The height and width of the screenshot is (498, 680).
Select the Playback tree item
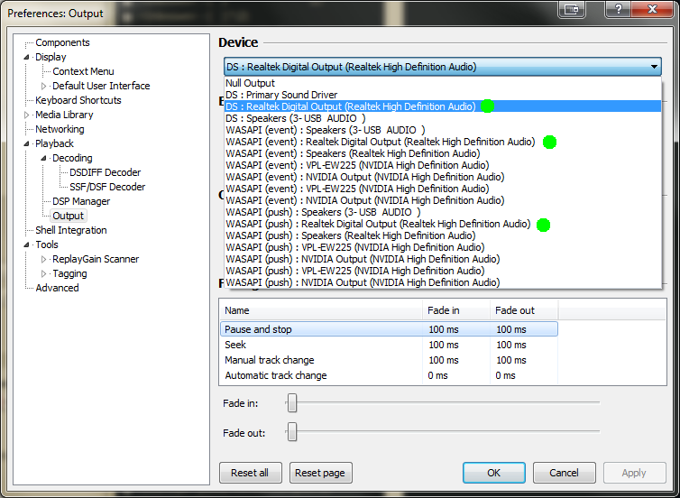pyautogui.click(x=54, y=143)
